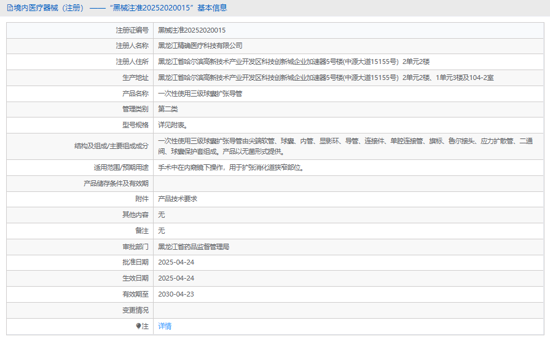Click the 注册证编号 row label

tap(132, 30)
